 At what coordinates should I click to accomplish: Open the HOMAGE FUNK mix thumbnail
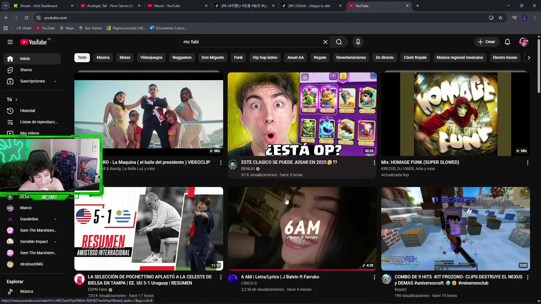[x=456, y=114]
